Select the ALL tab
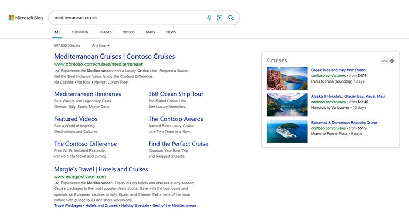The image size is (409, 218). pos(57,32)
